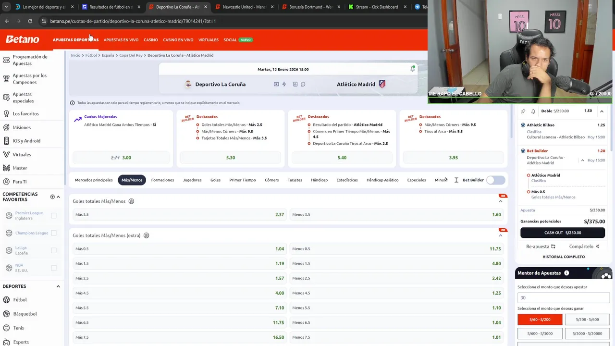Click the lightning stats icon in match header
This screenshot has width=615, height=346.
[x=284, y=84]
